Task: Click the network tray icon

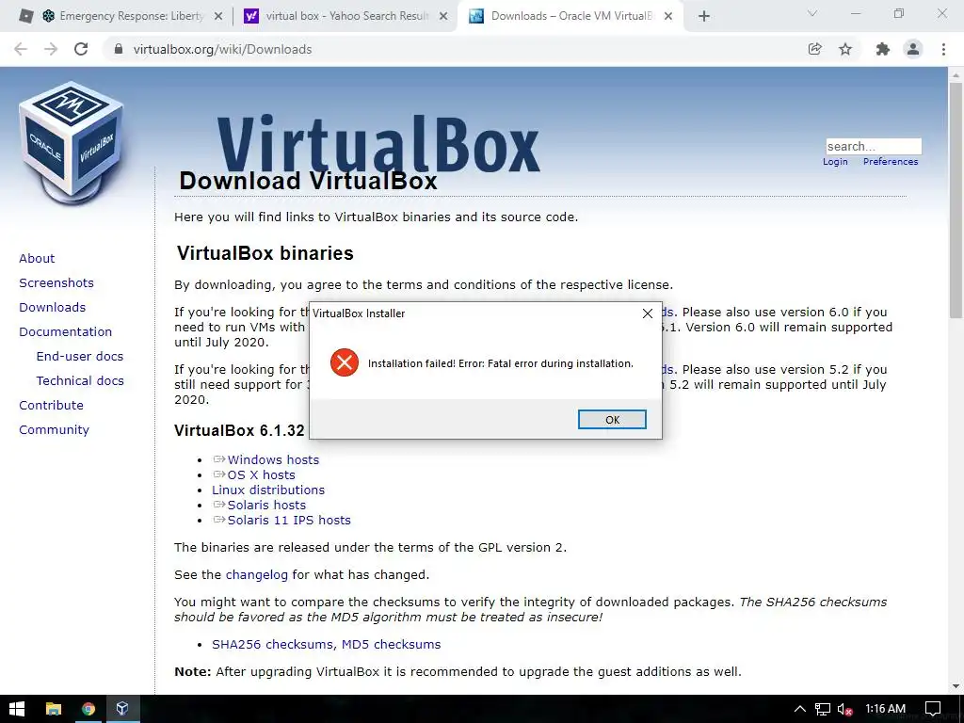Action: click(x=823, y=709)
